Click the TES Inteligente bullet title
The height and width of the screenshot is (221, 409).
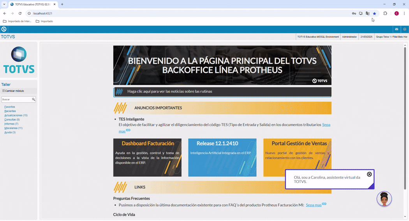click(x=131, y=119)
